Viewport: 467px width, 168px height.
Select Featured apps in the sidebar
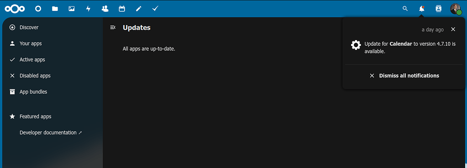tap(52, 116)
